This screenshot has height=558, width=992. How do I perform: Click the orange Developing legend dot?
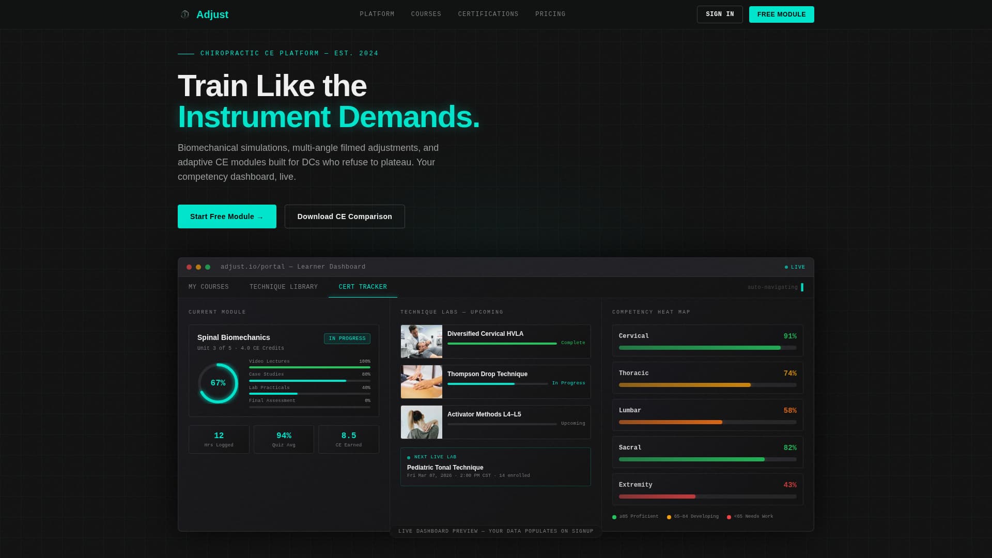(x=669, y=517)
